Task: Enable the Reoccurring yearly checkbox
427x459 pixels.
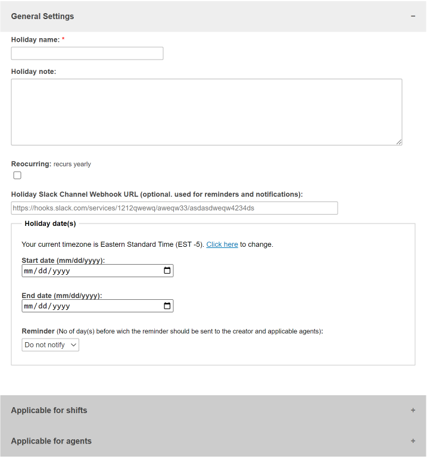Action: pyautogui.click(x=17, y=175)
